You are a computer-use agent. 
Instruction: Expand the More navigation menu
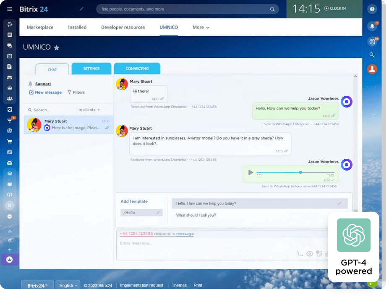pos(200,27)
